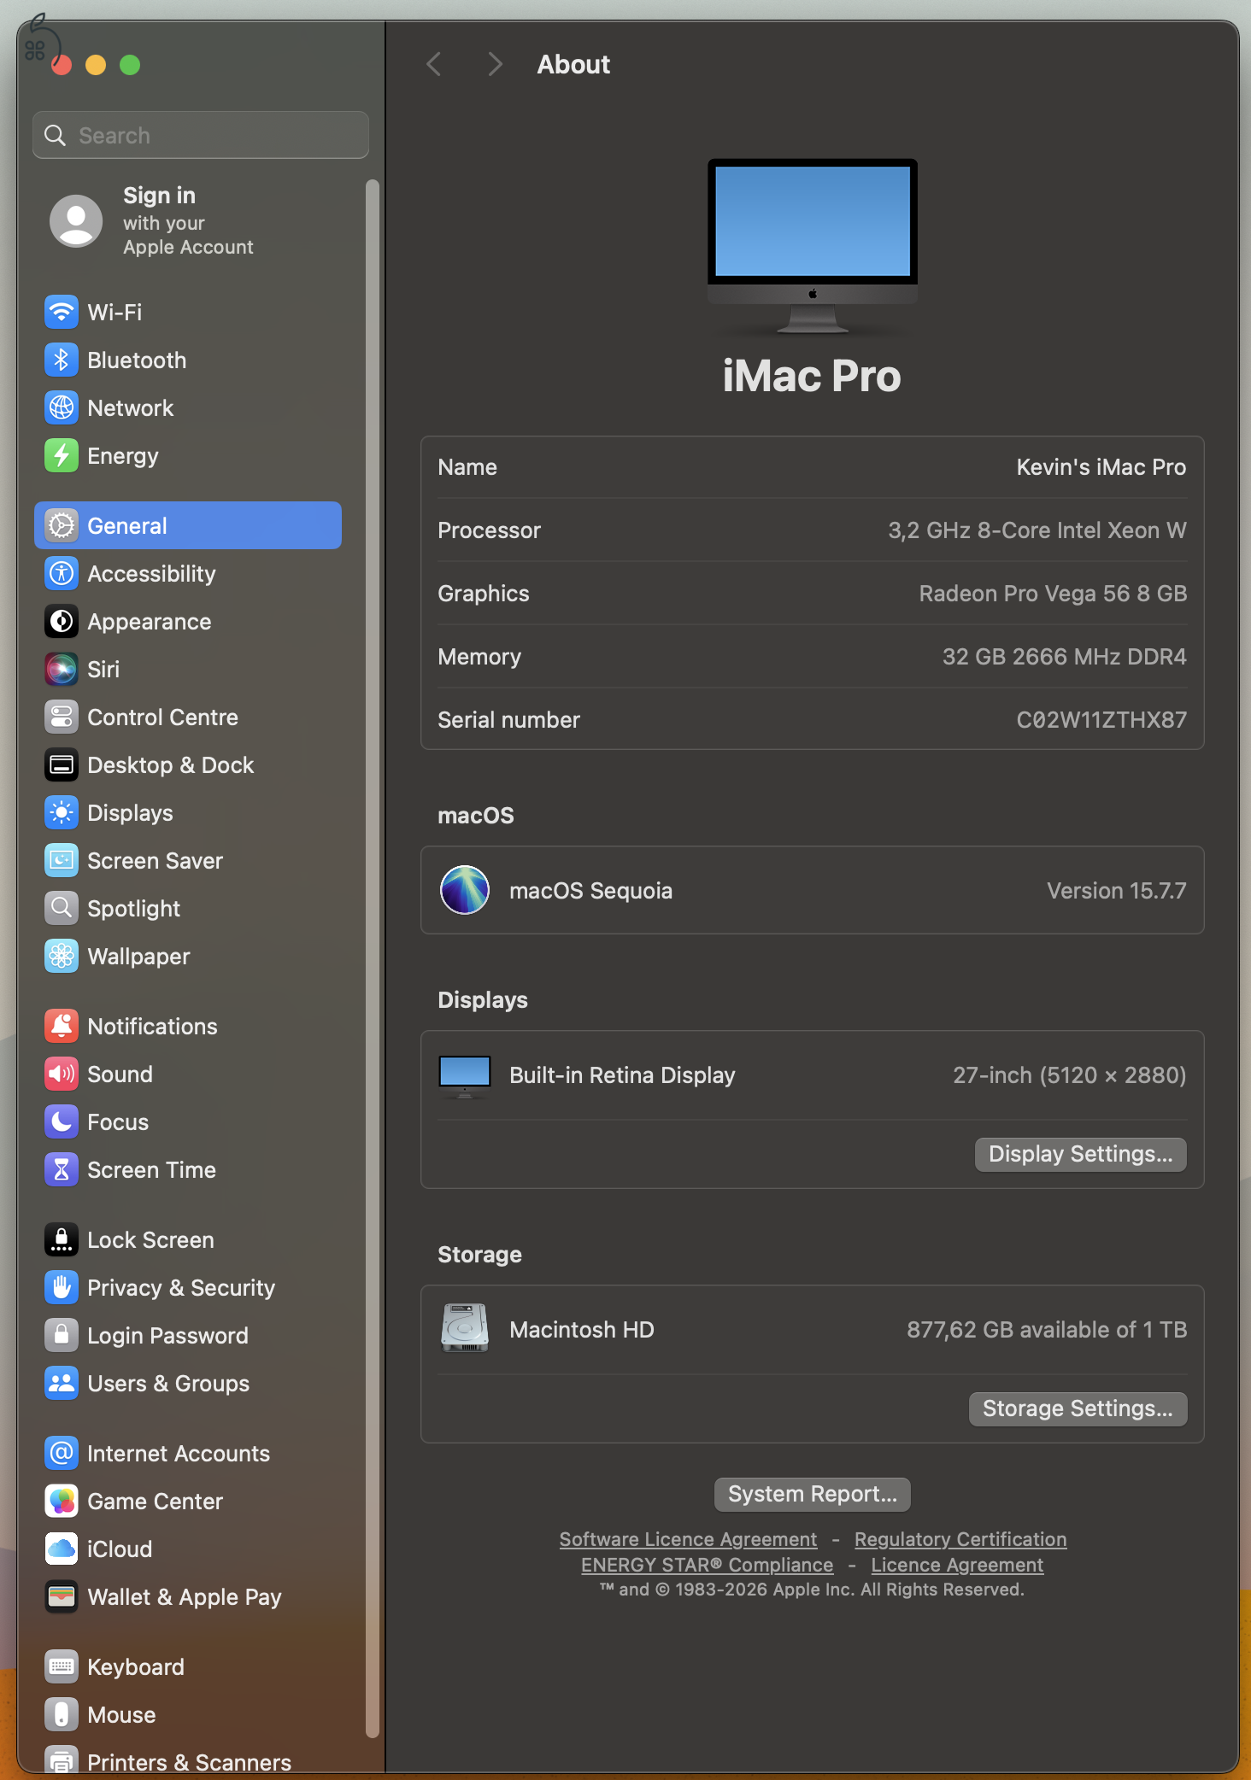This screenshot has width=1251, height=1780.
Task: Open System Report…
Action: 813,1494
